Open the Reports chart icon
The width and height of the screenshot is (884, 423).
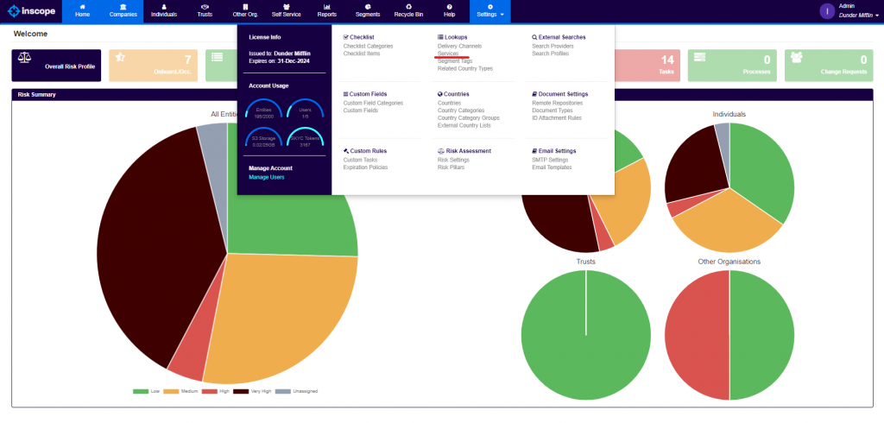point(327,7)
